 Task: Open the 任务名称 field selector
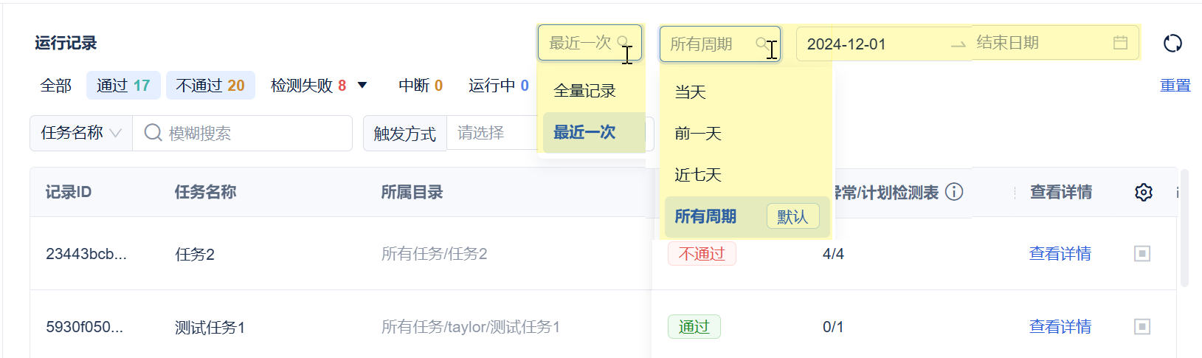81,133
